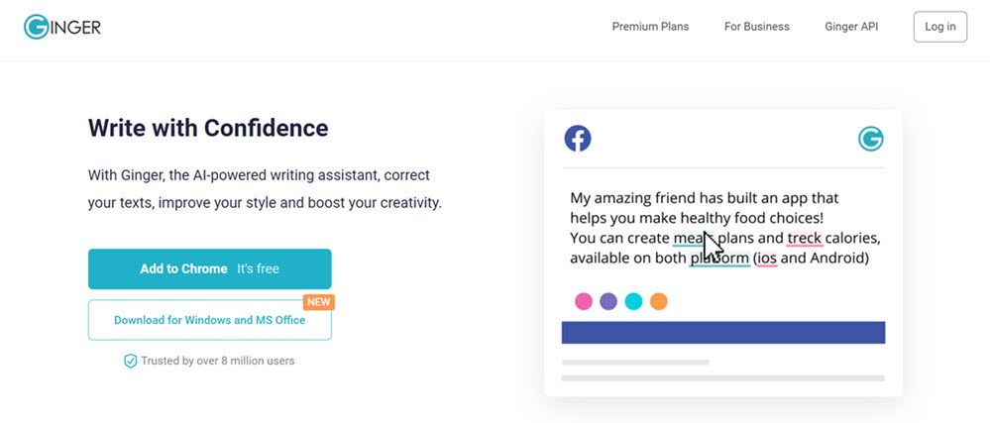
Task: Click Trusted by over 8 million users text
Action: click(217, 362)
